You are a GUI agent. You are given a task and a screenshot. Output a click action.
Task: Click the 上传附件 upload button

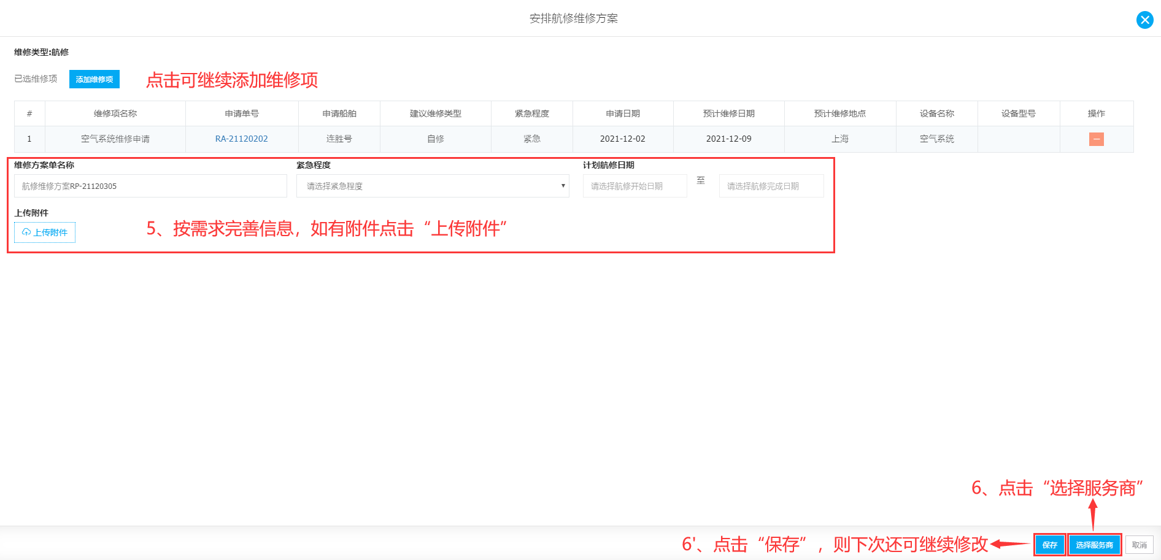tap(45, 232)
